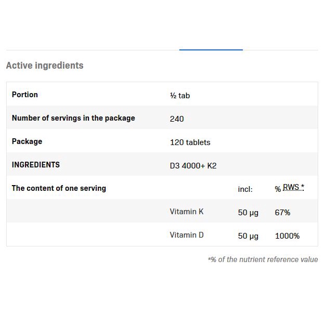326x326 pixels.
Task: Click the 1000% reference value
Action: click(x=287, y=236)
